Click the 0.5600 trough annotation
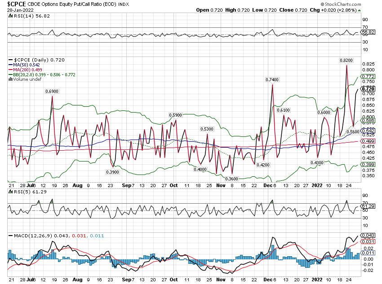The height and width of the screenshot is (284, 382). point(353,131)
